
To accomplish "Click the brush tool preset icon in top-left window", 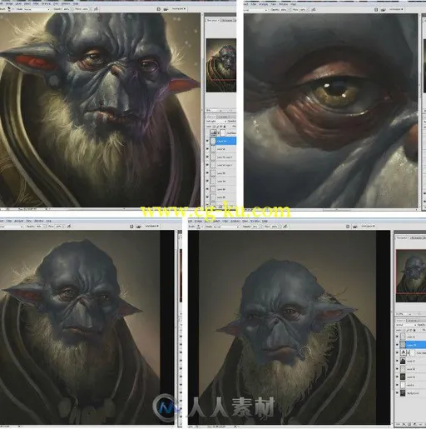I will (9, 9).
